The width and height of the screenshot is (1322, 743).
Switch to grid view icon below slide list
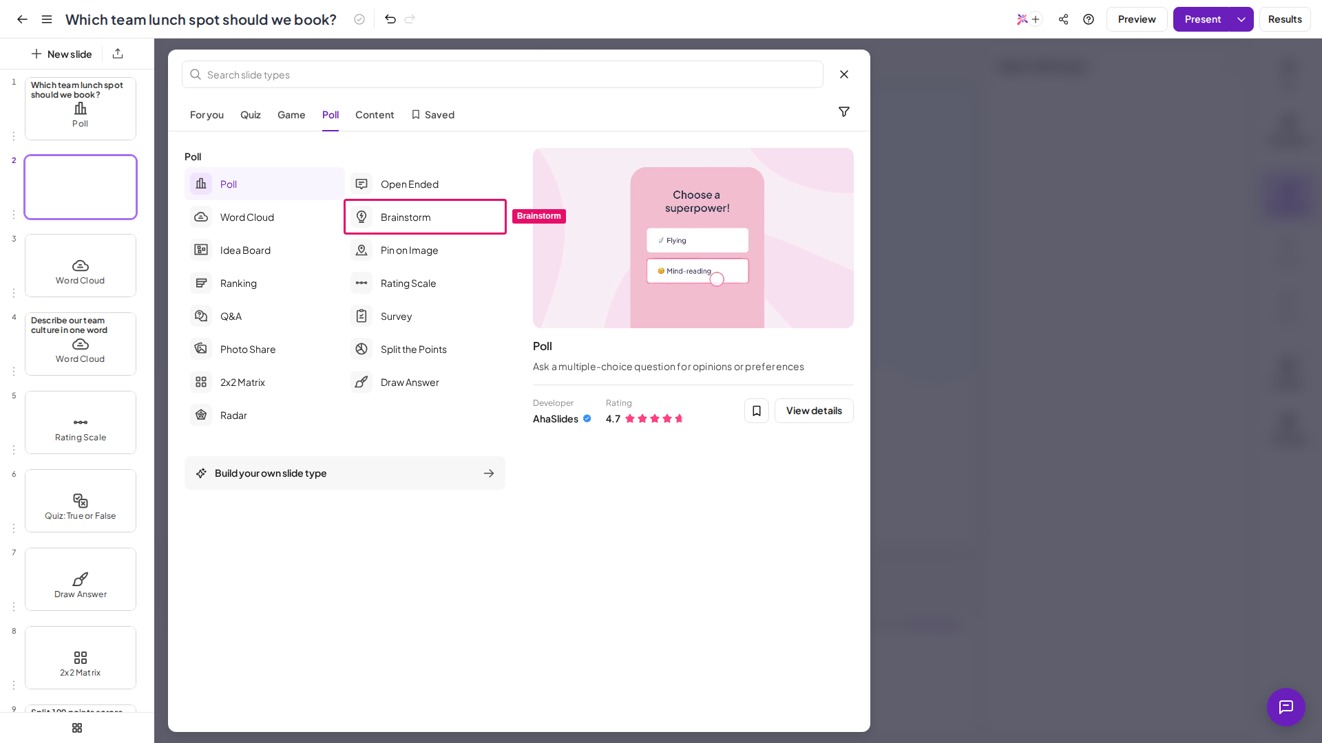(77, 728)
